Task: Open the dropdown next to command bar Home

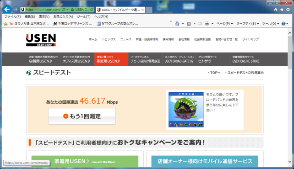Action: coord(183,24)
